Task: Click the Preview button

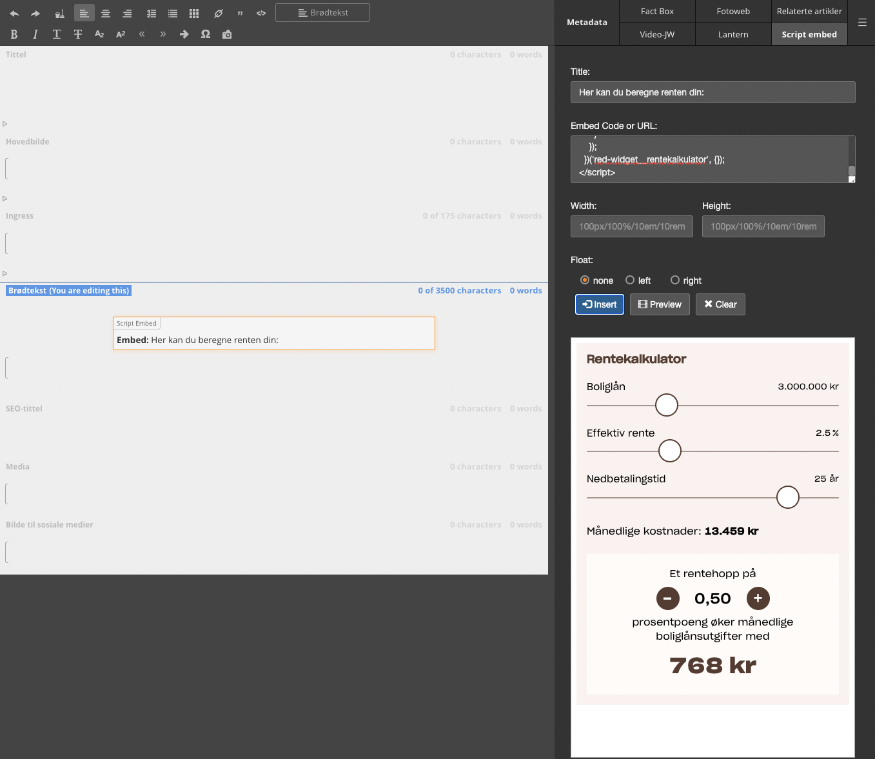Action: coord(660,304)
